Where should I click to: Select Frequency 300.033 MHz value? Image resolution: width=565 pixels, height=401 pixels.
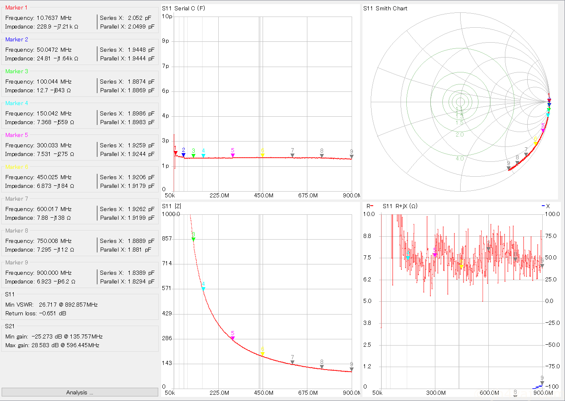click(x=54, y=145)
